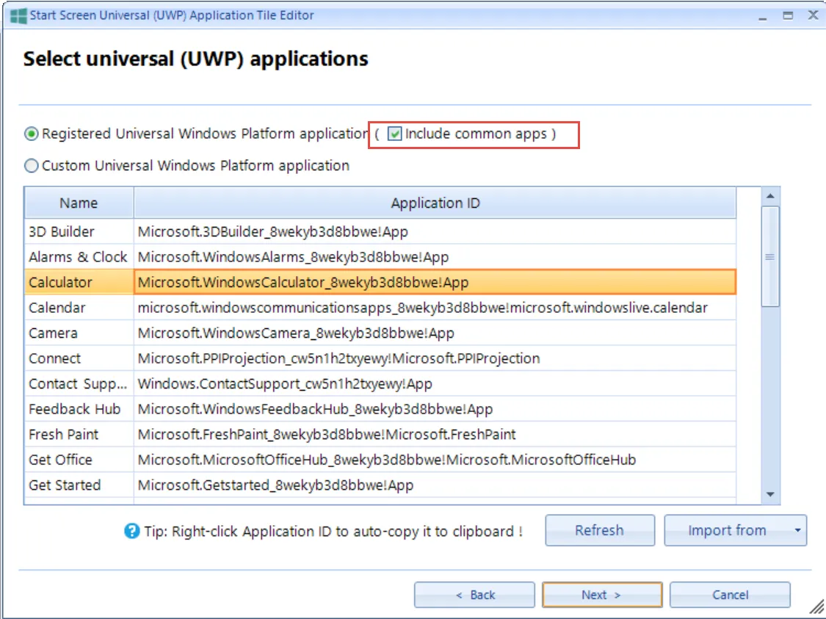Click the Microsoft.FreshPaint Application ID cell
This screenshot has width=826, height=619.
pos(435,434)
